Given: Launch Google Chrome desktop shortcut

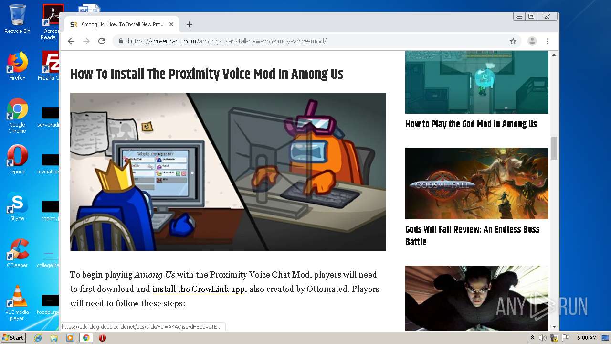Looking at the screenshot, I should click(x=17, y=116).
